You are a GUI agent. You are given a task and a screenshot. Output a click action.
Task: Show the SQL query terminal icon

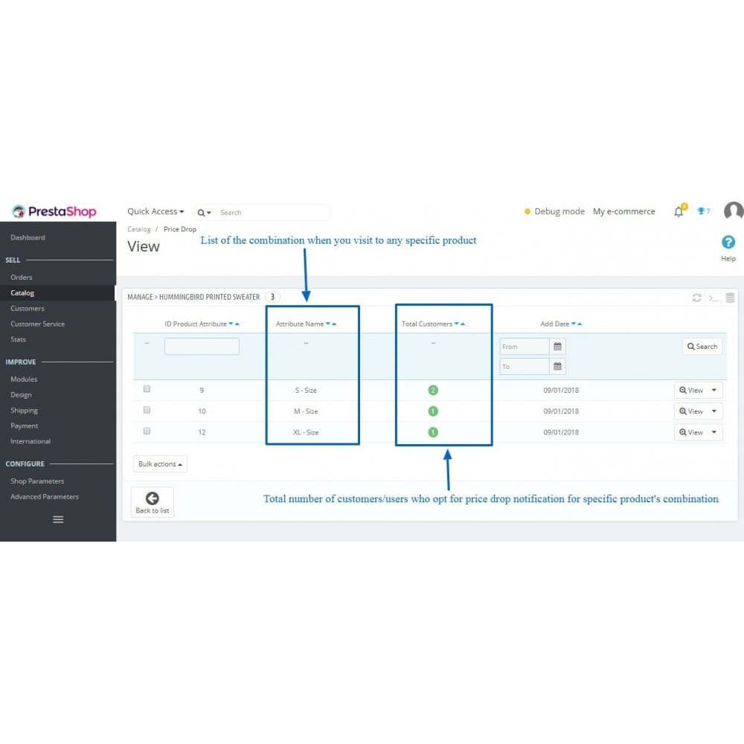coord(713,298)
